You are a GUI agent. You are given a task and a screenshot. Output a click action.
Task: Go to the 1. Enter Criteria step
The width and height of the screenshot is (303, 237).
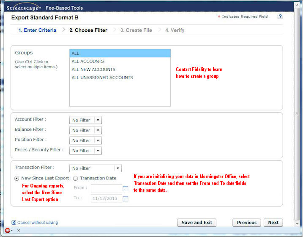(x=37, y=30)
